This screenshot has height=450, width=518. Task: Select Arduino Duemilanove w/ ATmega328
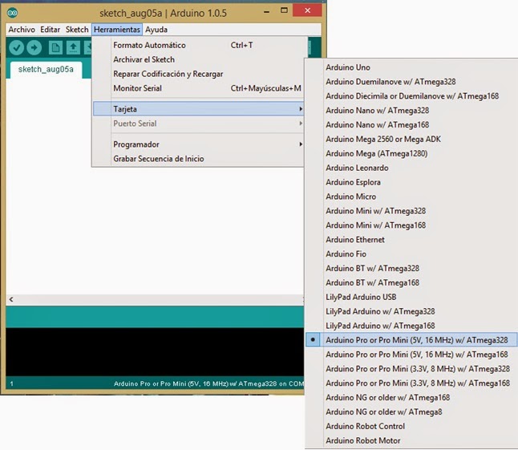click(411, 82)
